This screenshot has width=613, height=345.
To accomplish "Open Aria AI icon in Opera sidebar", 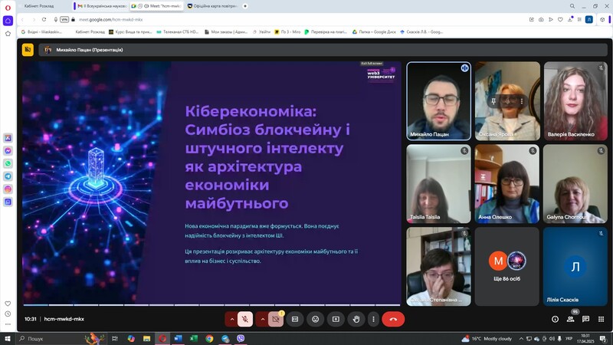I will click(8, 138).
